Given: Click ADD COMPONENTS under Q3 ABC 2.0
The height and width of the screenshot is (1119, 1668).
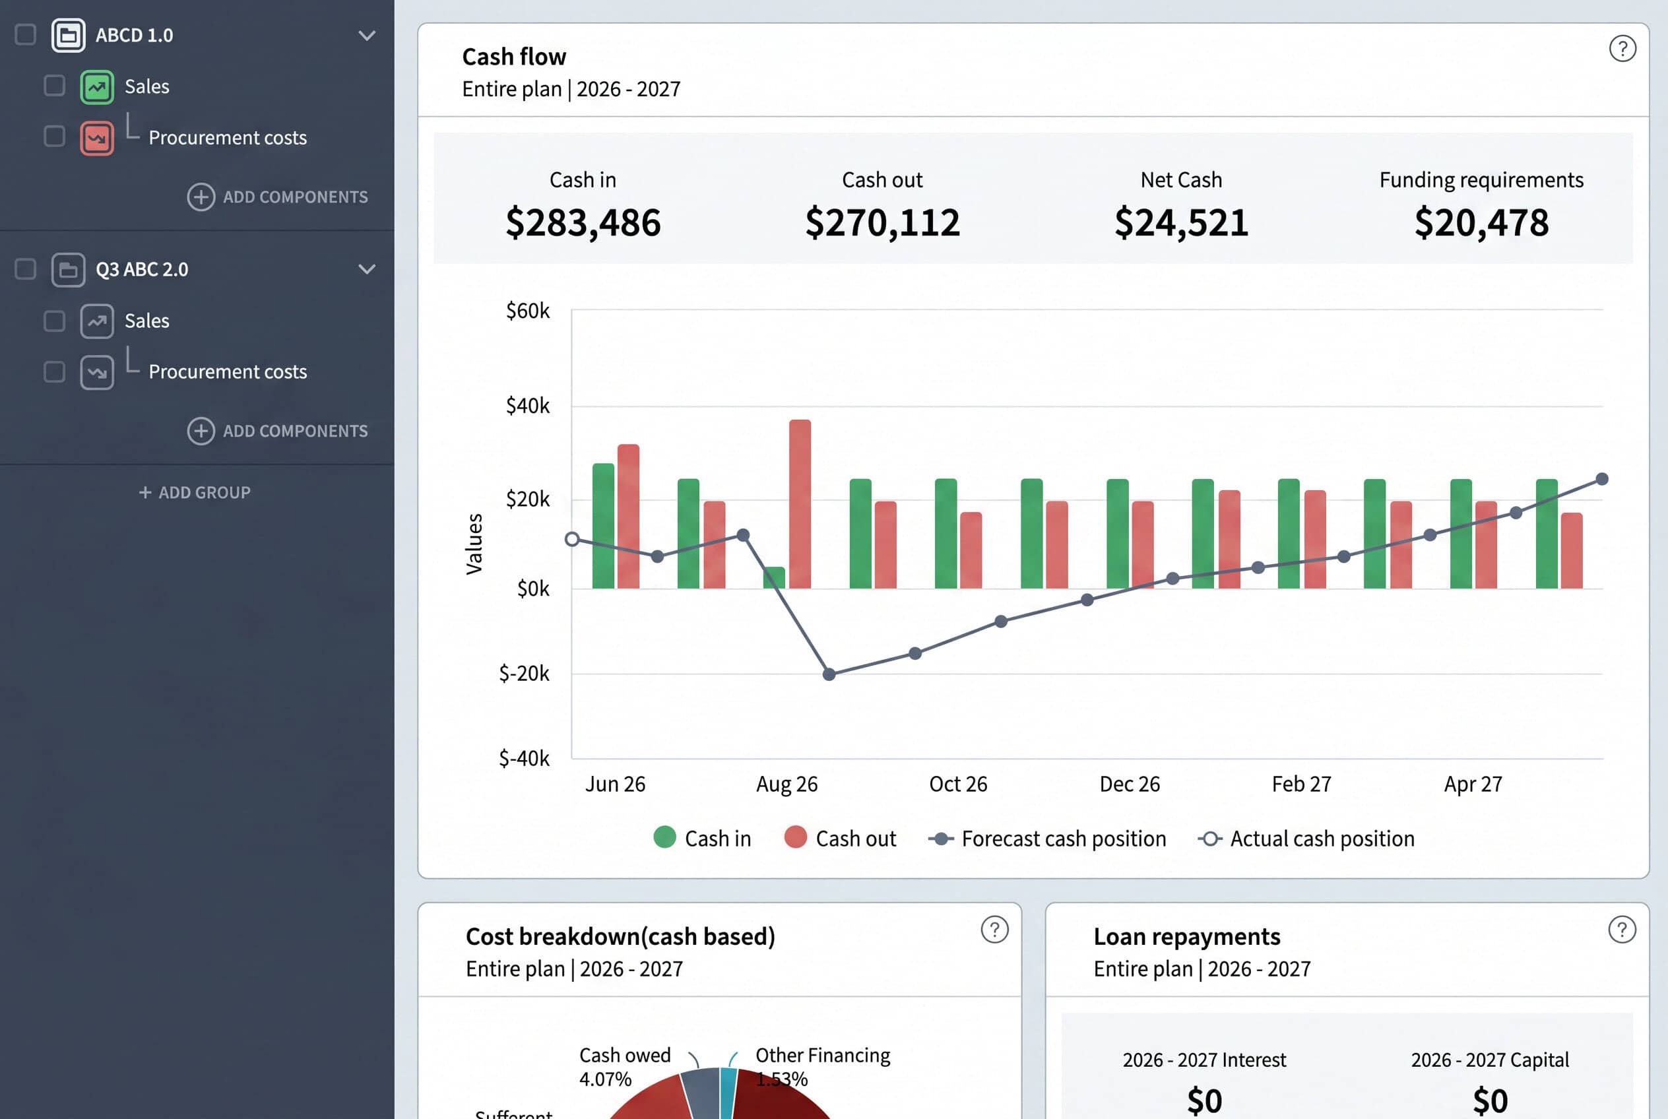Looking at the screenshot, I should [x=278, y=431].
